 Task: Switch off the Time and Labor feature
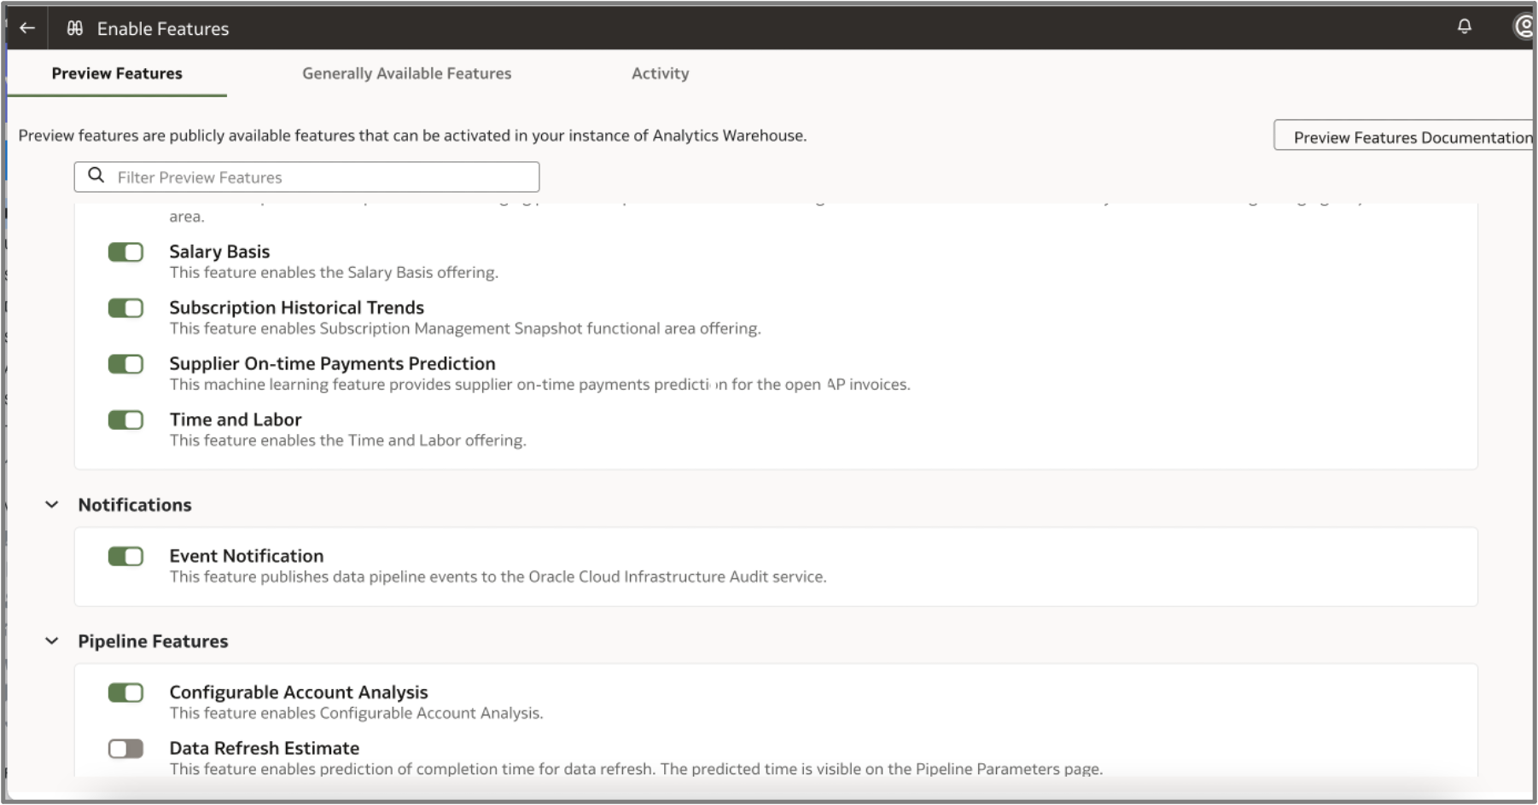(125, 420)
